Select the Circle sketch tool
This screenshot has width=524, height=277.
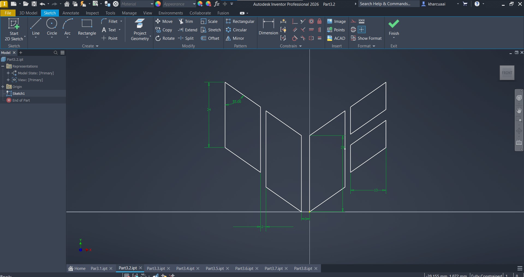52,27
